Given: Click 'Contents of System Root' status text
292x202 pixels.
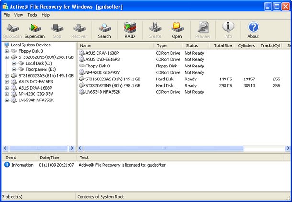Looking at the screenshot, I should click(x=101, y=197).
